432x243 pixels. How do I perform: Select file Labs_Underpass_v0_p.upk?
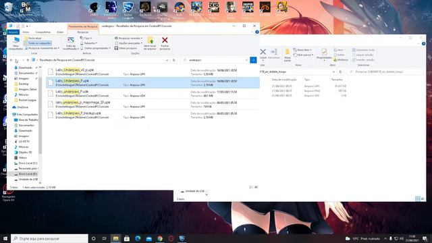(153, 72)
